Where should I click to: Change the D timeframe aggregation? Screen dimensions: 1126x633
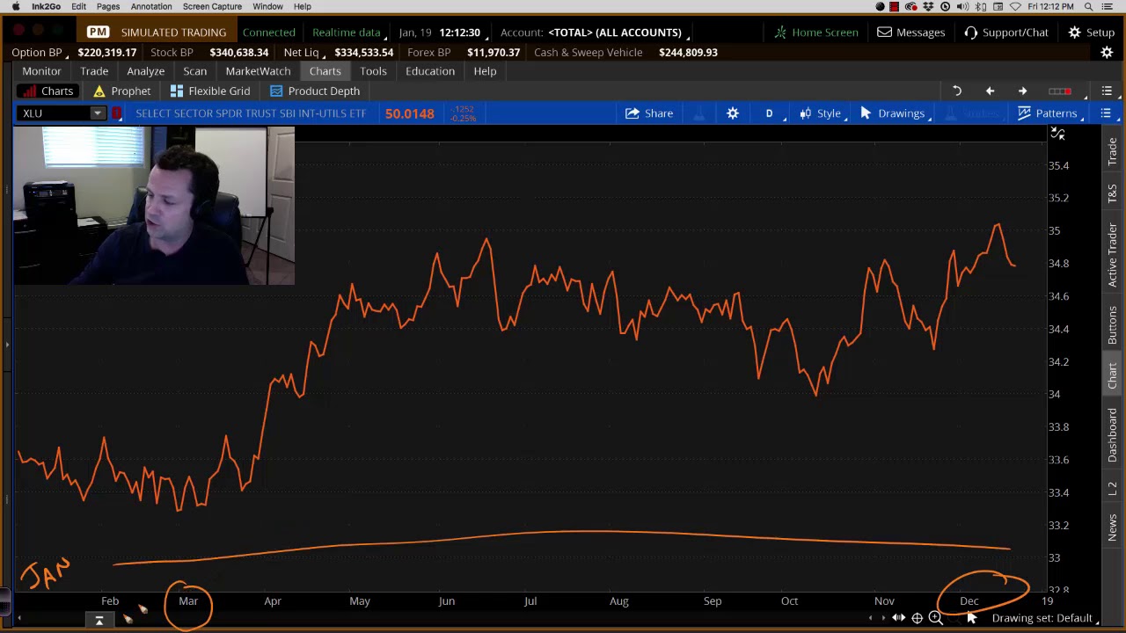tap(769, 113)
